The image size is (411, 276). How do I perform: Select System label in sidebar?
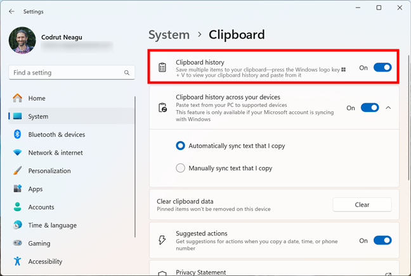click(38, 116)
